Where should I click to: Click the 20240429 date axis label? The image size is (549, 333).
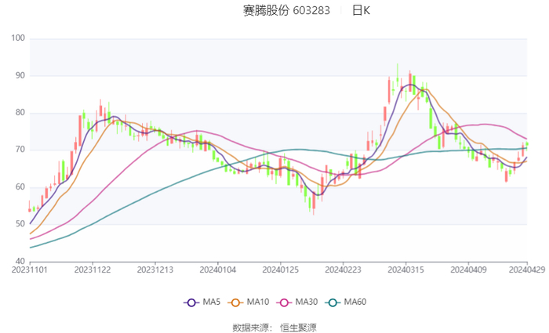point(526,270)
